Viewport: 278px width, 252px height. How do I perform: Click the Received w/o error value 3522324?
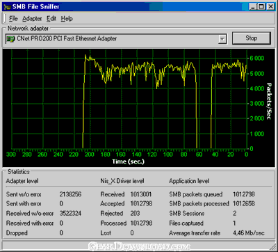pos(70,214)
